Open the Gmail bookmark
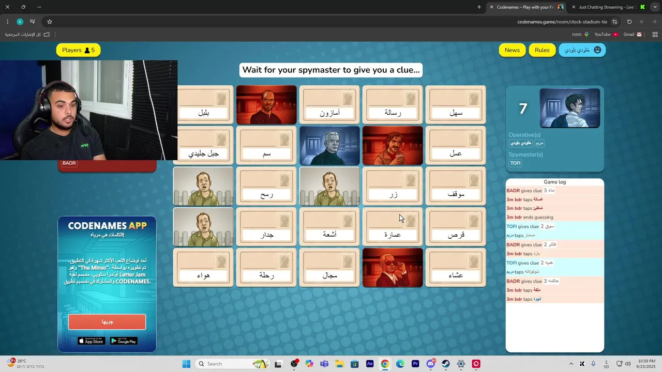 point(632,35)
